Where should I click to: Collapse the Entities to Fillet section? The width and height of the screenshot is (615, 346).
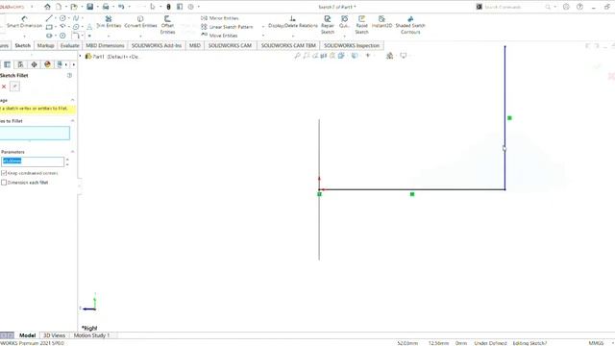[x=73, y=121]
